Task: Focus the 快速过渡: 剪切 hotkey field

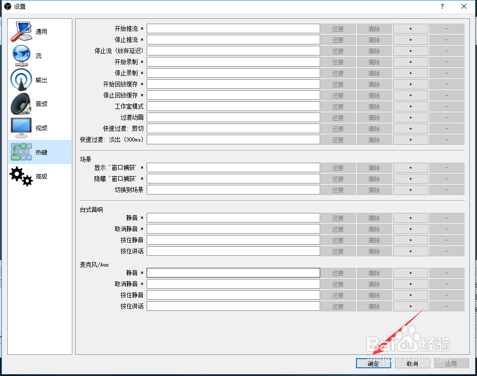Action: click(233, 128)
